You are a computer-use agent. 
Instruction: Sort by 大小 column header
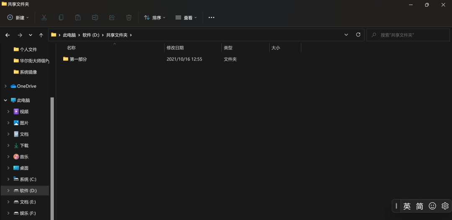coord(275,48)
